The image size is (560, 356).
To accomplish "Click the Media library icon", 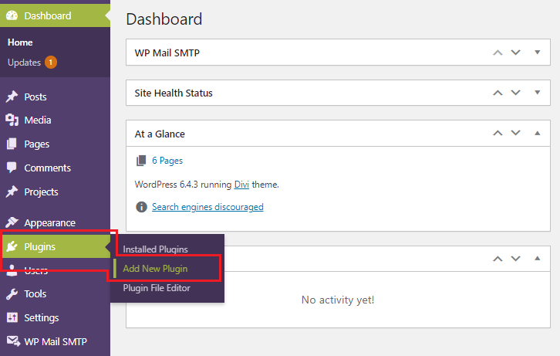I will pyautogui.click(x=12, y=120).
